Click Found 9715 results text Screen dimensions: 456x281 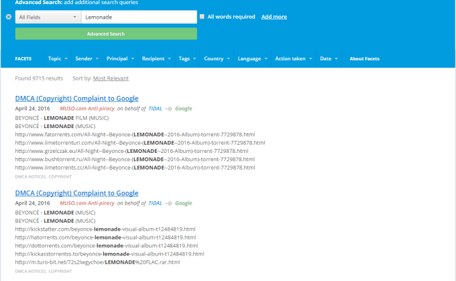point(39,78)
